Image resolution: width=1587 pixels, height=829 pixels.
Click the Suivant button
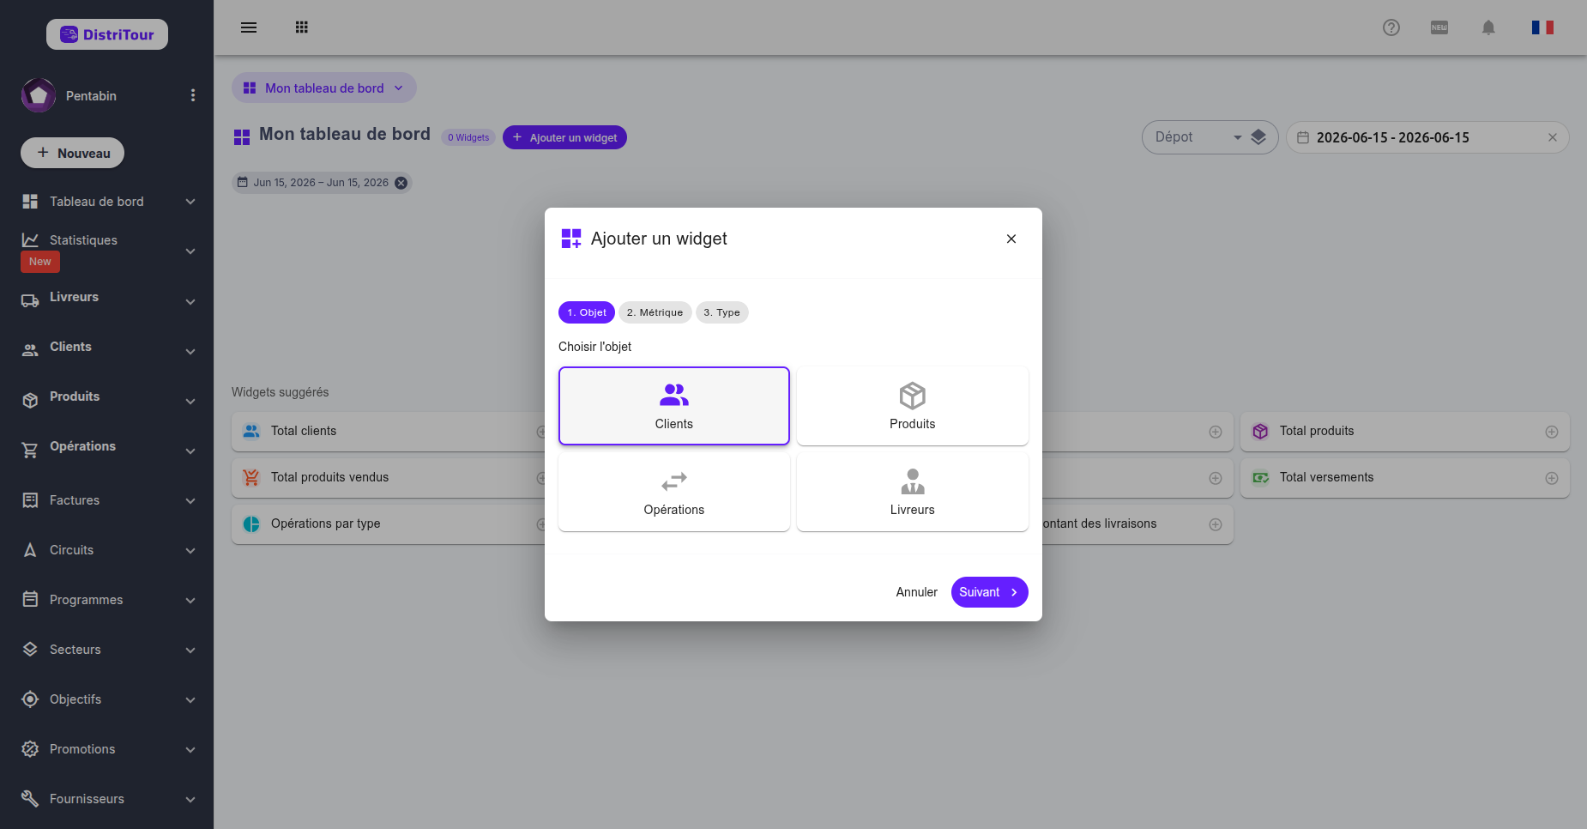click(989, 592)
